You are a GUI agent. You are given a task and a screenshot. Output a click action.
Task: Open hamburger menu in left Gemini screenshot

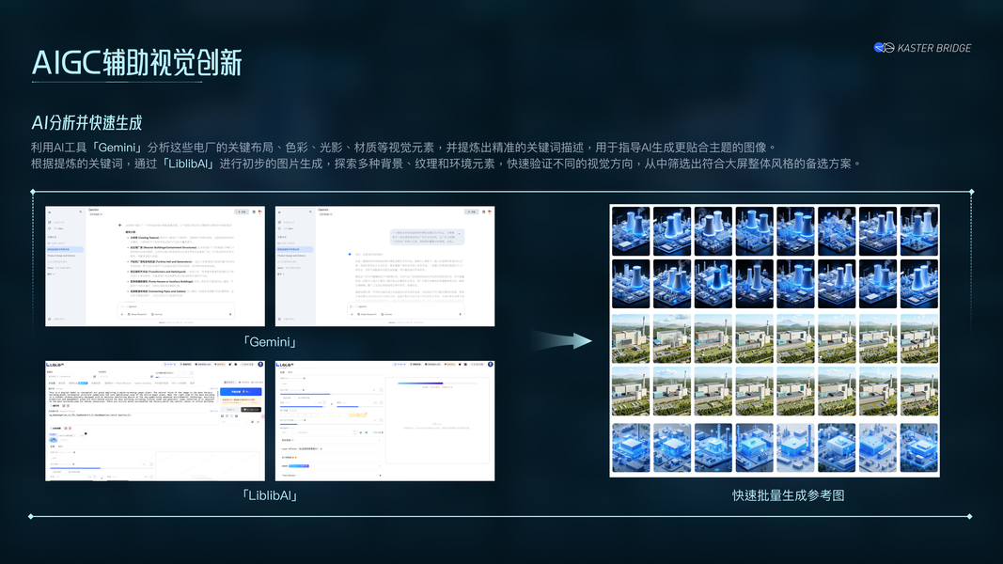click(x=49, y=212)
